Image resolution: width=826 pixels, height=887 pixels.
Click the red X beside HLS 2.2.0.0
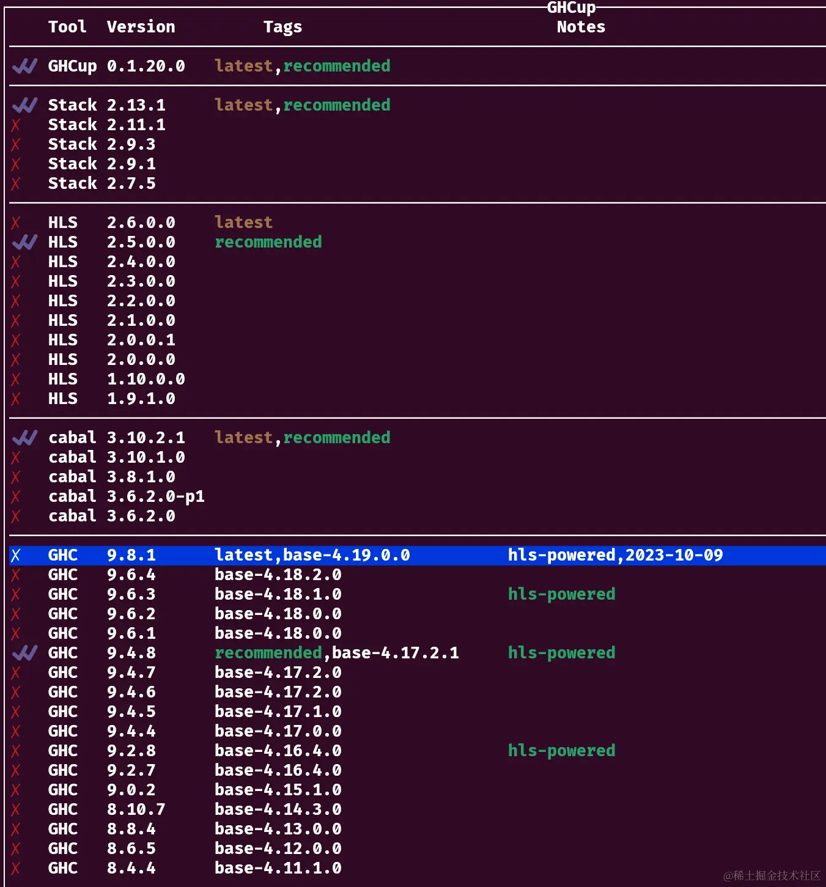pyautogui.click(x=16, y=301)
